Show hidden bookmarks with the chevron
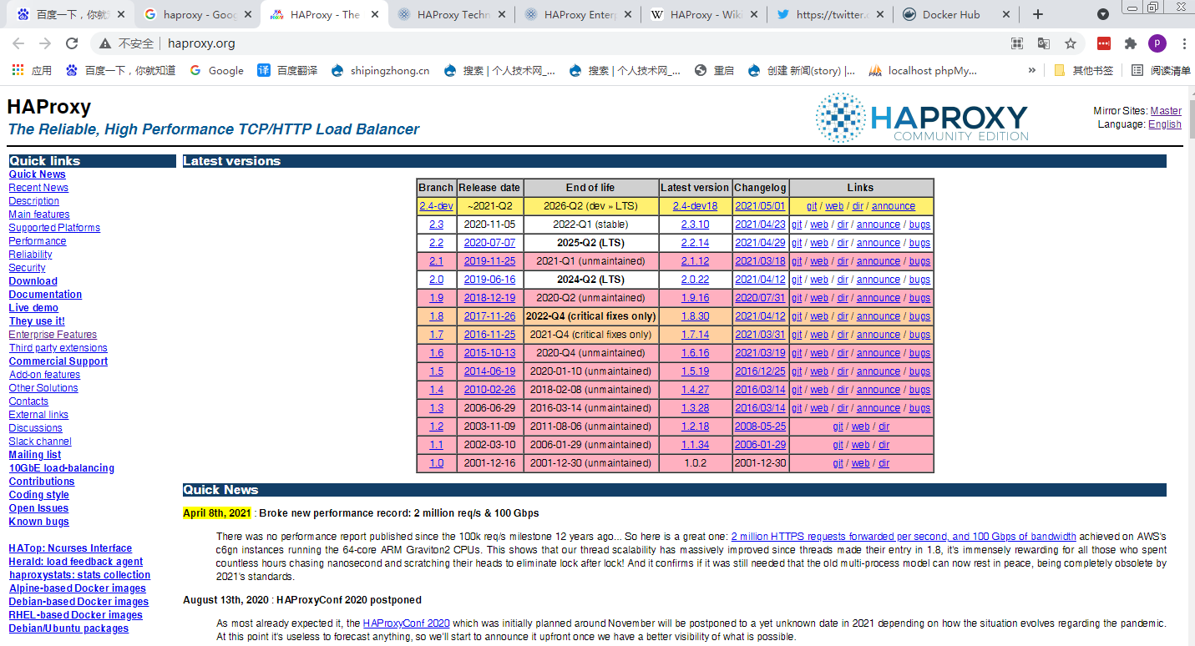The height and width of the screenshot is (646, 1195). click(x=1032, y=70)
